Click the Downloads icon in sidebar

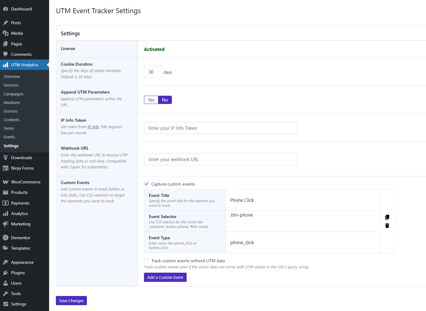tap(6, 158)
